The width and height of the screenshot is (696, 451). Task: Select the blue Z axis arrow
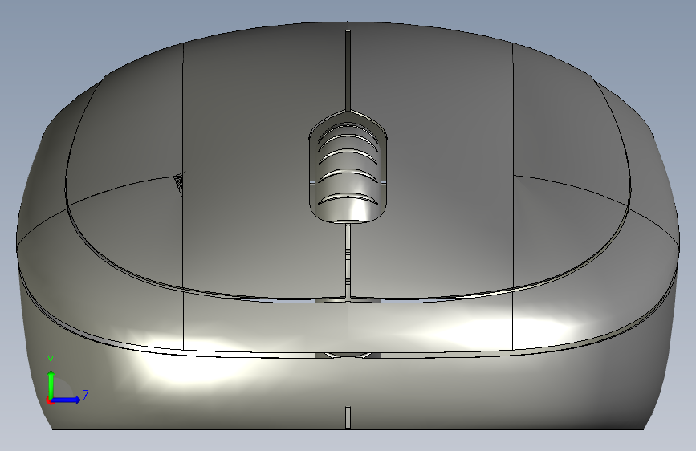click(66, 400)
